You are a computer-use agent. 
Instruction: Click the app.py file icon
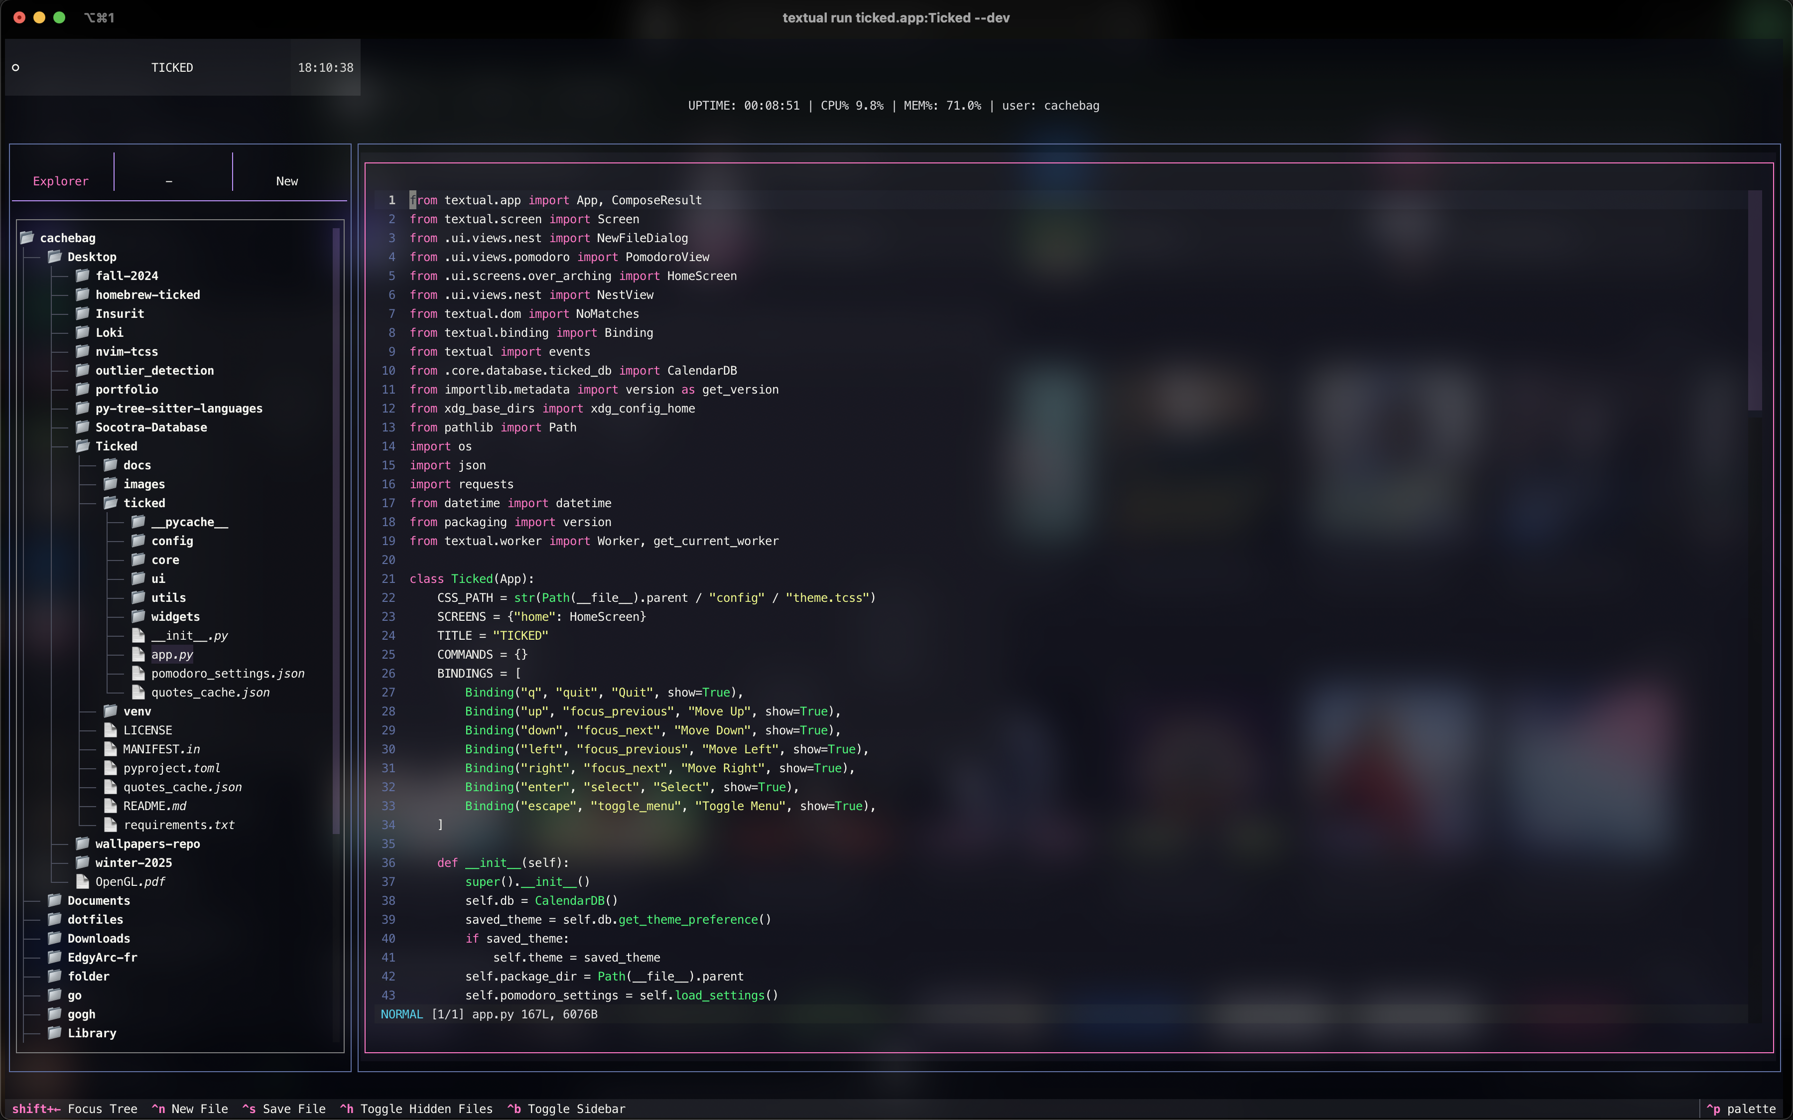138,654
